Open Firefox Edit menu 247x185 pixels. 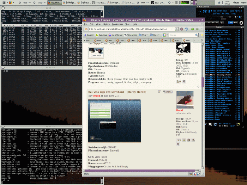pyautogui.click(x=91, y=24)
